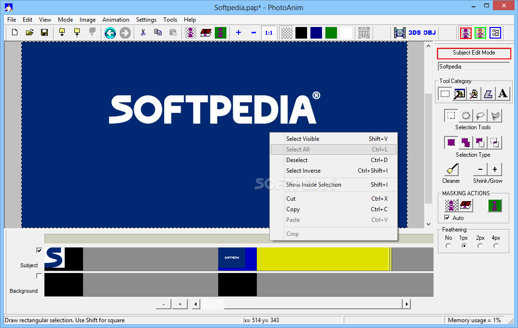
Task: Choose Show Inside Selection menu entry
Action: coord(334,184)
